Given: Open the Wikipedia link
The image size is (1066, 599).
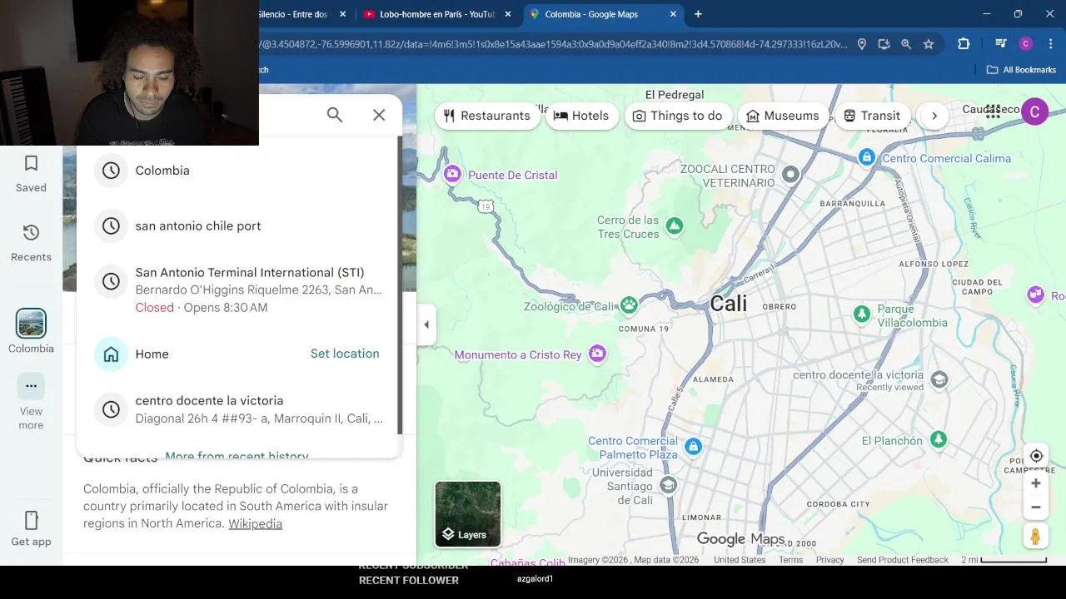Looking at the screenshot, I should tap(255, 523).
